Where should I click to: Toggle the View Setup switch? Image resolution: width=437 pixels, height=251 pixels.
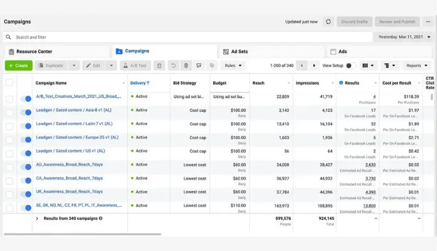click(x=350, y=65)
